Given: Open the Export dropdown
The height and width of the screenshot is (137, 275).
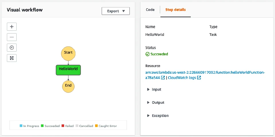Looking at the screenshot, I should pyautogui.click(x=116, y=11).
